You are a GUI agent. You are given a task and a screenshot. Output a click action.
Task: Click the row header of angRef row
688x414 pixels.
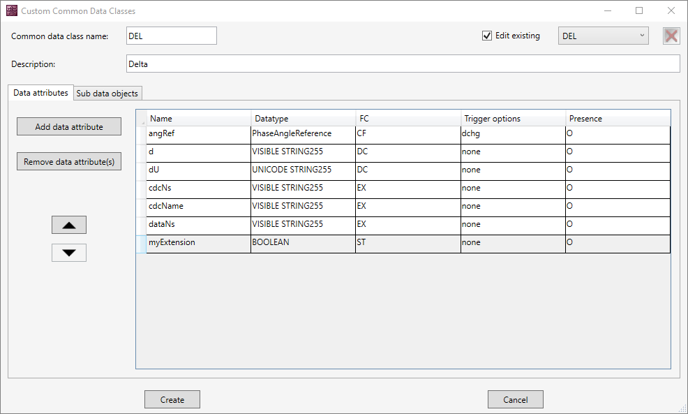pyautogui.click(x=141, y=135)
